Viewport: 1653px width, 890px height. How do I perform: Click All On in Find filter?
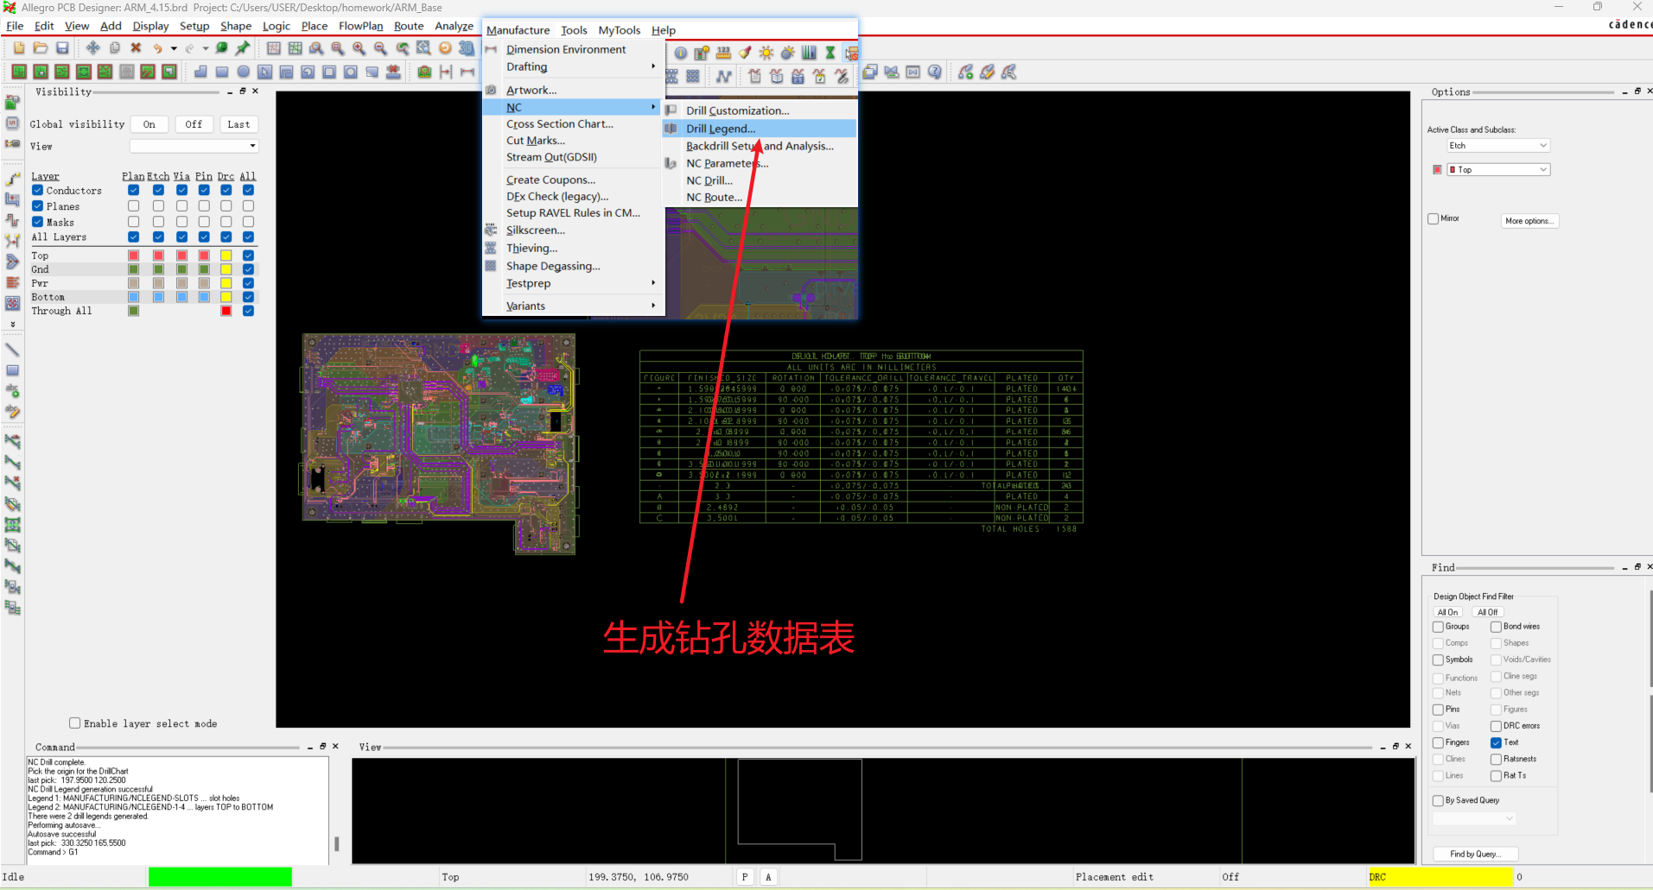coord(1447,612)
